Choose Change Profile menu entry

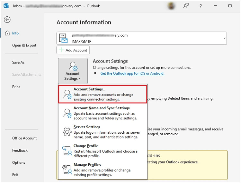(x=103, y=151)
